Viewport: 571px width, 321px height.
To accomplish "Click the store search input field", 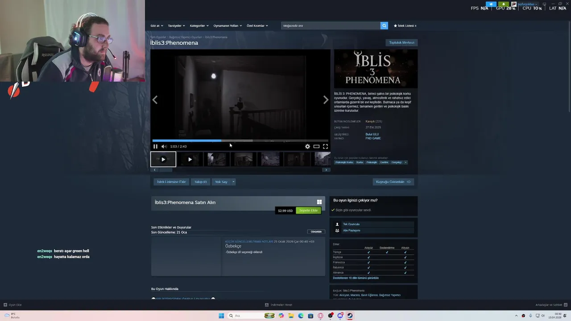I will [x=331, y=25].
